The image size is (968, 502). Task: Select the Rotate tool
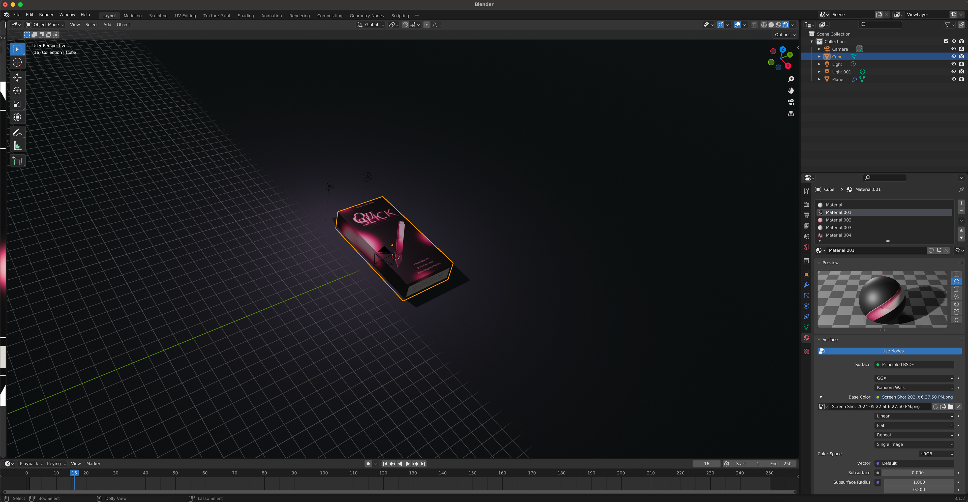[x=17, y=91]
